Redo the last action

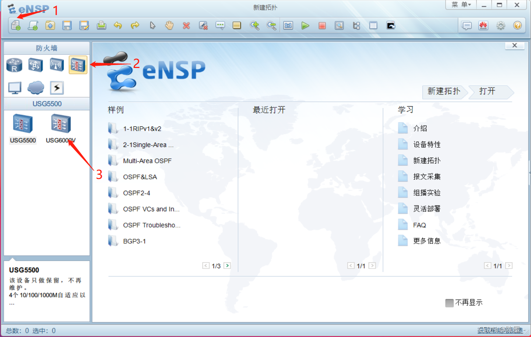pyautogui.click(x=135, y=25)
